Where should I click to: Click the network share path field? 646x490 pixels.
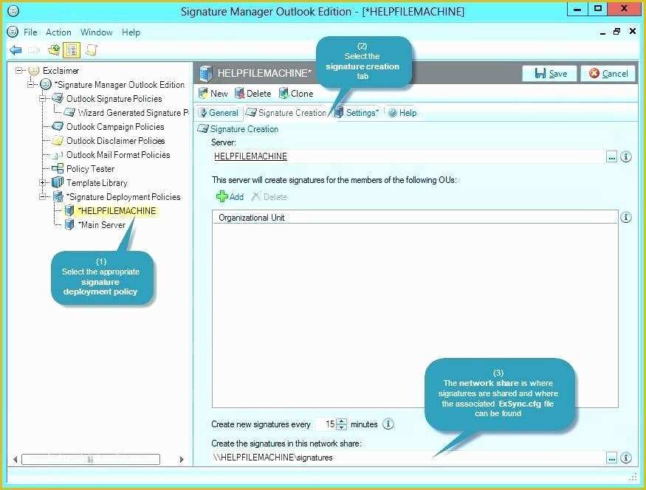coord(408,458)
